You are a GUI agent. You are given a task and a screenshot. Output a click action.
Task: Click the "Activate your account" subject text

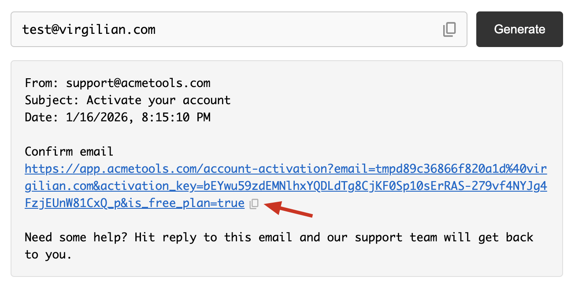point(159,100)
